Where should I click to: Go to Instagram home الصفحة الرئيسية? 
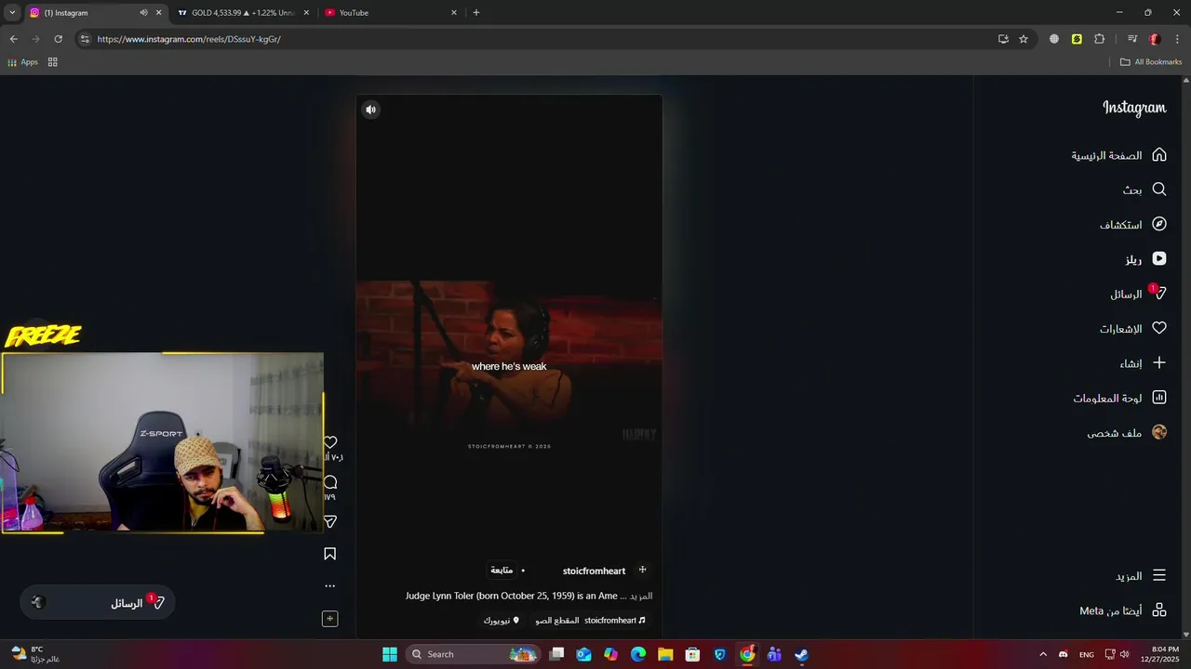click(x=1118, y=155)
